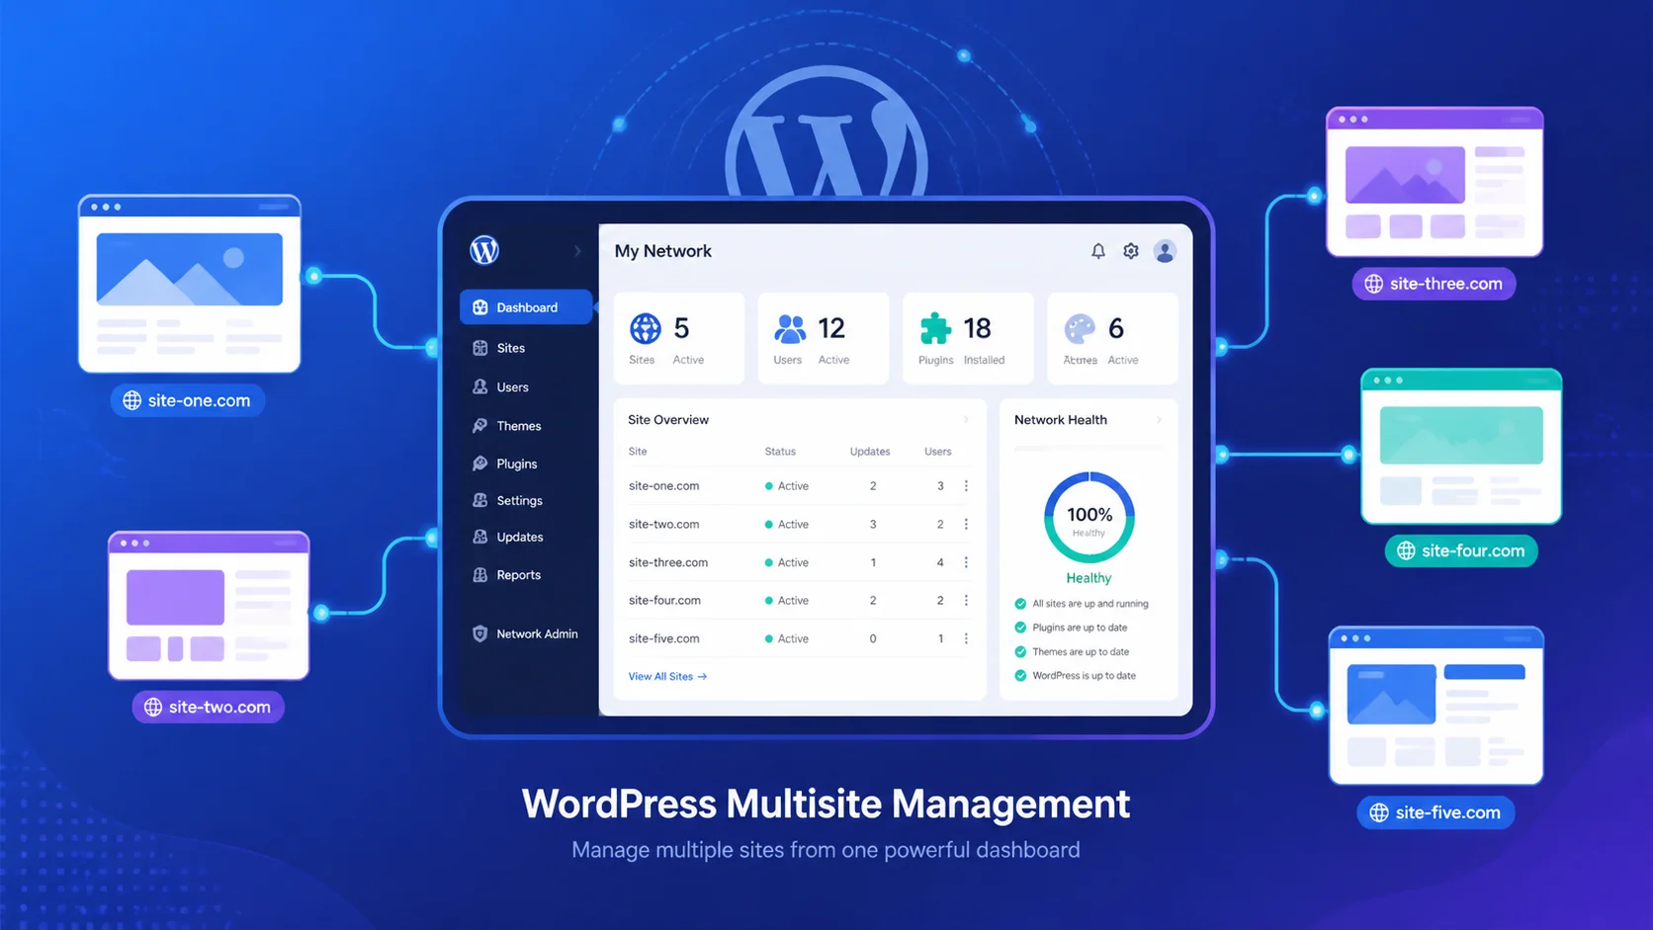Click the site-four.com label pill
This screenshot has width=1653, height=930.
(1461, 550)
